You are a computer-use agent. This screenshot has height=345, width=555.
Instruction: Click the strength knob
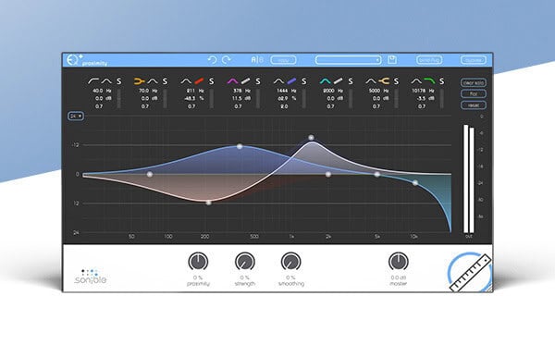245,262
